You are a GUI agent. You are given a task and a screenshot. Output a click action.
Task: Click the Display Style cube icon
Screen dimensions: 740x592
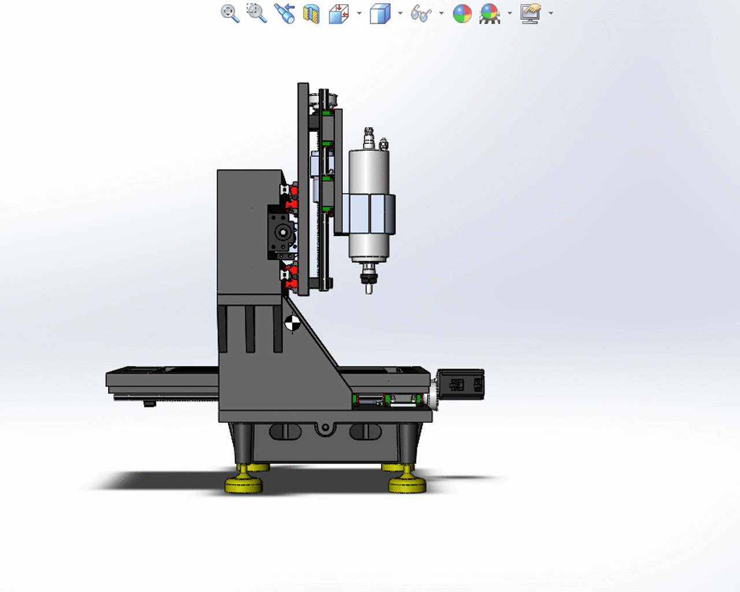point(380,14)
